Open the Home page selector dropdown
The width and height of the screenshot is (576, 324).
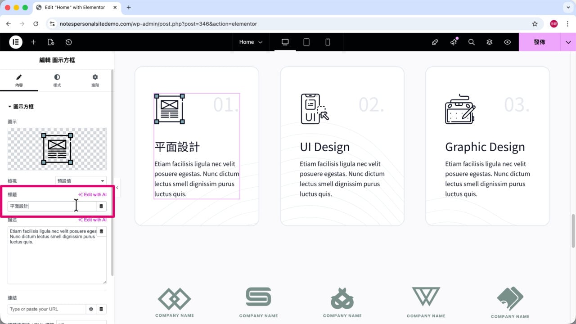(x=251, y=42)
